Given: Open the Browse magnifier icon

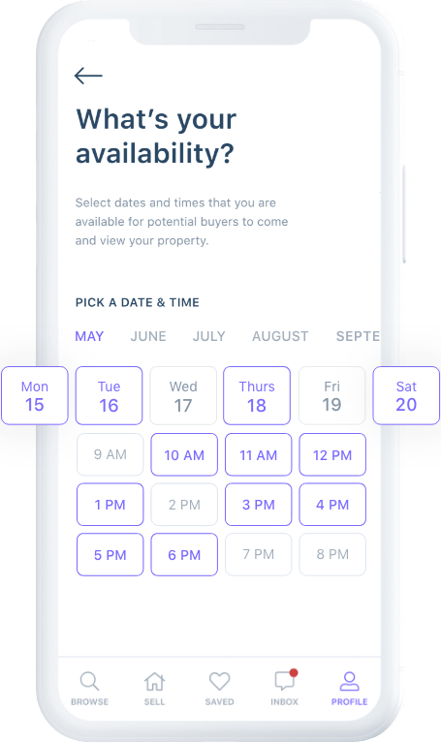Looking at the screenshot, I should (89, 681).
